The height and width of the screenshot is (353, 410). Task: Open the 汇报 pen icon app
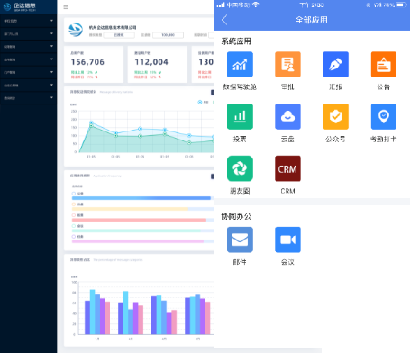click(335, 64)
